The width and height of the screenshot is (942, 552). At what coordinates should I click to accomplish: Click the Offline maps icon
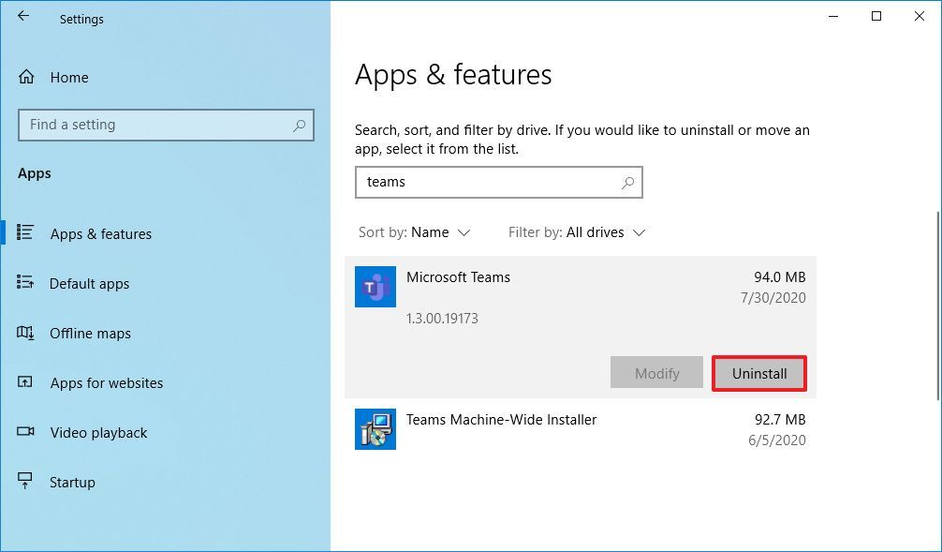[25, 333]
